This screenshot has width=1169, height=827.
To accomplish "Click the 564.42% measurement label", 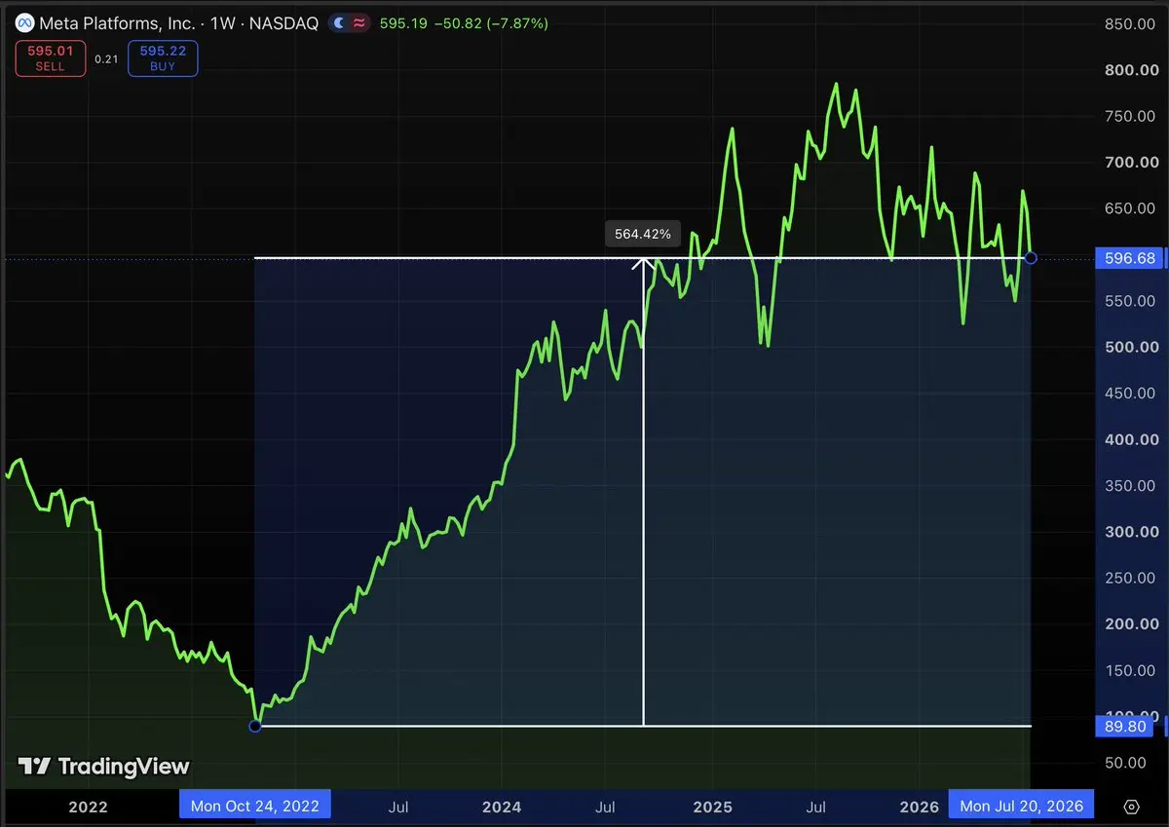I will [x=642, y=234].
